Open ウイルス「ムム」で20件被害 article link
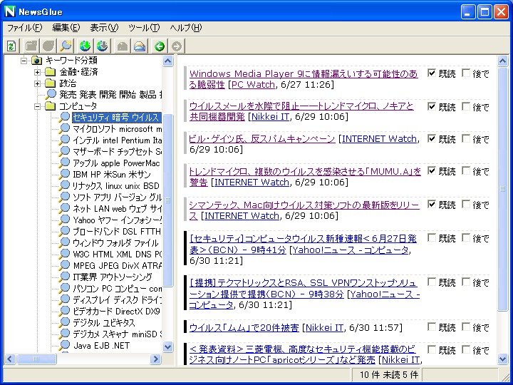The width and height of the screenshot is (513, 385). 244,327
